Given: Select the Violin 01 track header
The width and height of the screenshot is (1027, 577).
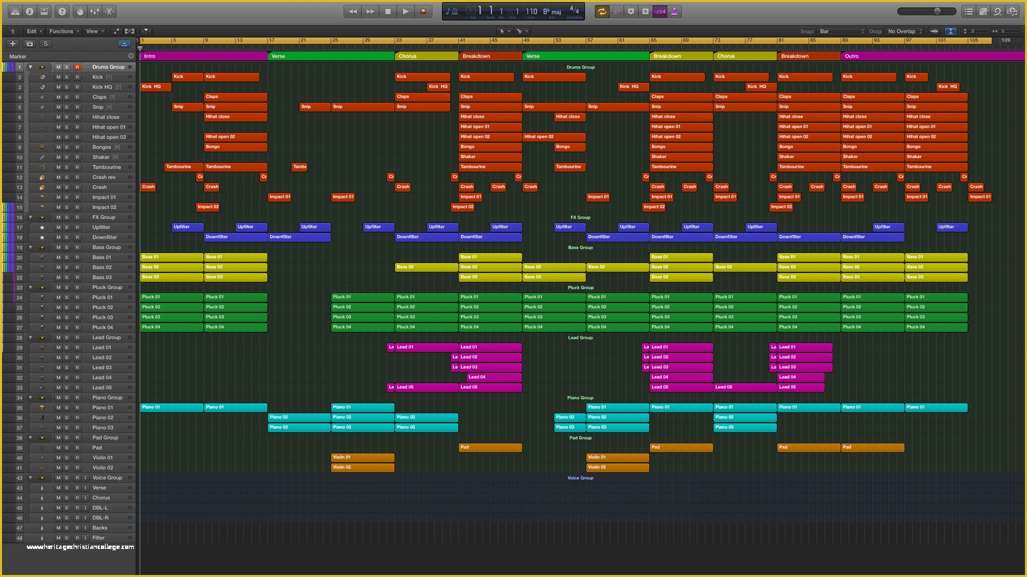Looking at the screenshot, I should pyautogui.click(x=81, y=458).
